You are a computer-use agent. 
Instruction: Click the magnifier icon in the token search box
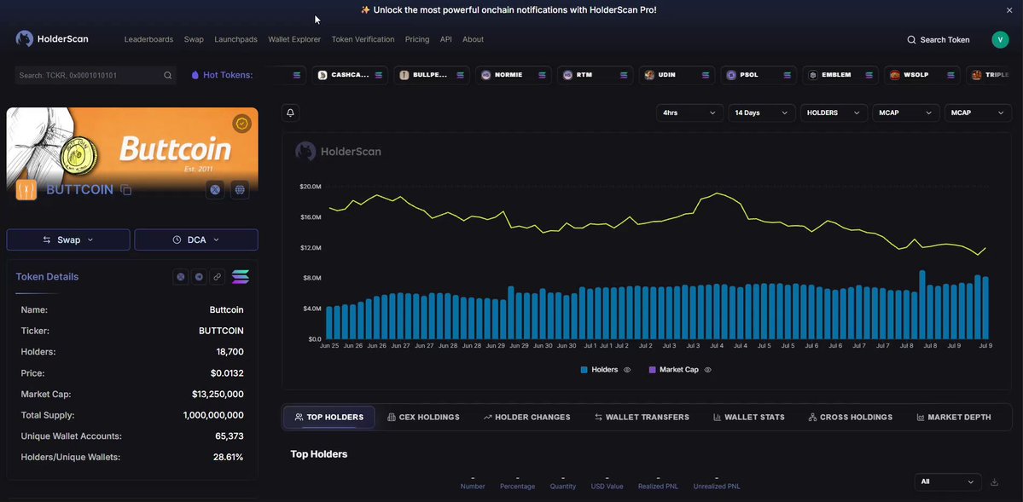168,76
